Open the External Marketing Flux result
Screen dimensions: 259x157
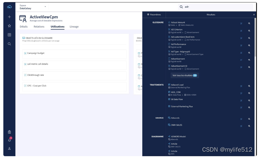pyautogui.click(x=182, y=106)
